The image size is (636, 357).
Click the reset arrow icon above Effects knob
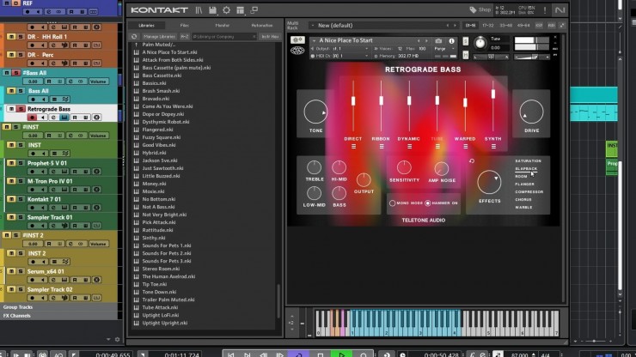tap(471, 160)
